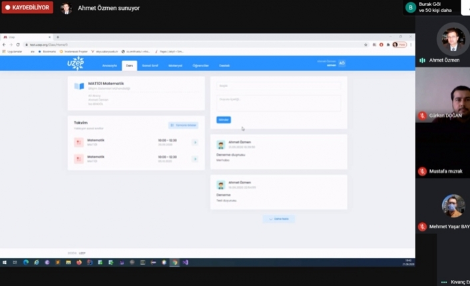Click the MAT101 Matematik course title
Image resolution: width=470 pixels, height=286 pixels.
click(106, 84)
